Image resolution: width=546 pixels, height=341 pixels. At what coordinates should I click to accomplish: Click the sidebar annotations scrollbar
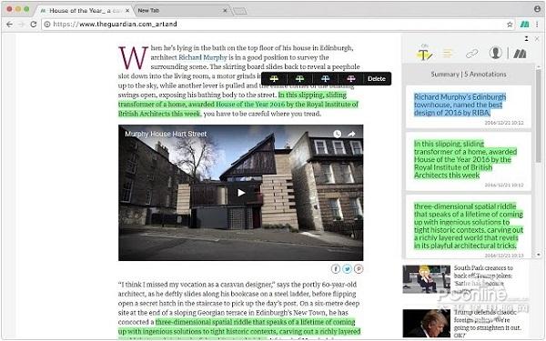pos(539,115)
